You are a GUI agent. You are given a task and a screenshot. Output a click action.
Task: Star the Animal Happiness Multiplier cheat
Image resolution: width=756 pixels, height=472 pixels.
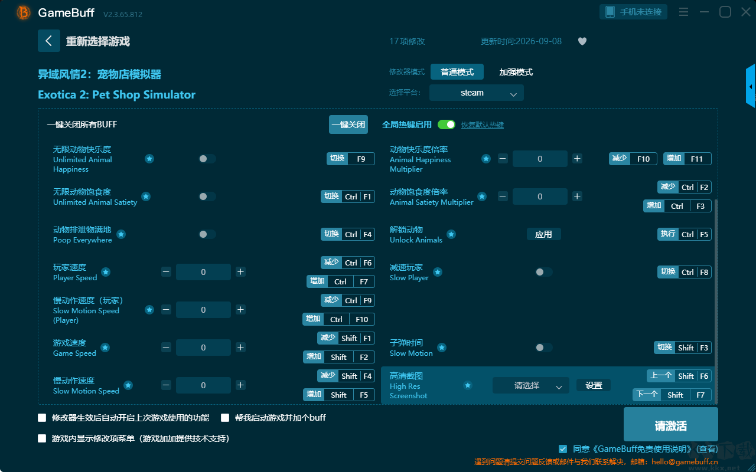click(486, 159)
